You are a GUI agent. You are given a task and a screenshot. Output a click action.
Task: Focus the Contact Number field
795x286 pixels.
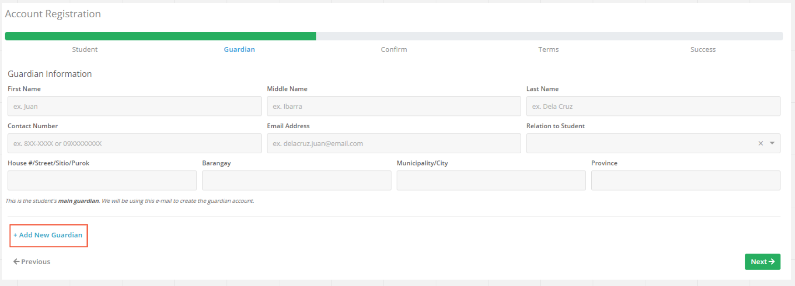[134, 144]
